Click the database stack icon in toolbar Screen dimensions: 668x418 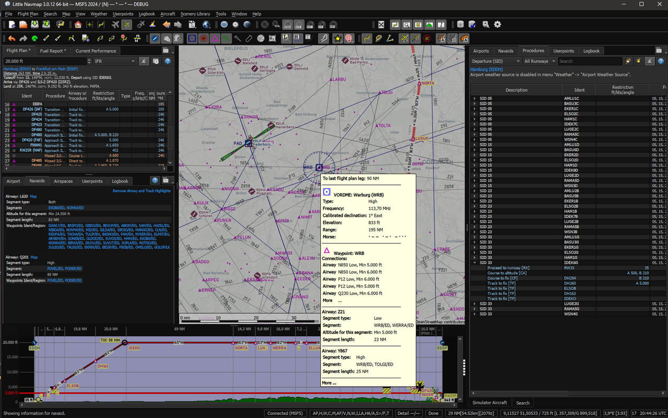[x=460, y=24]
